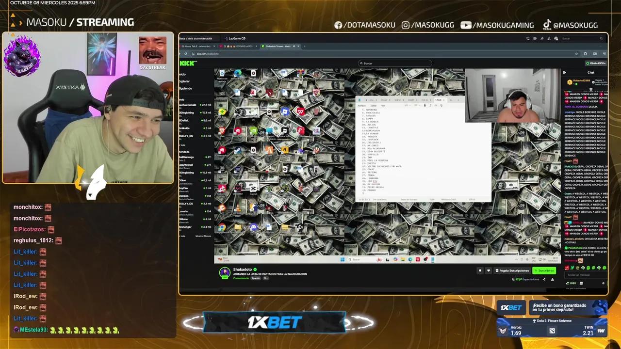The image size is (621, 349).
Task: Close the Shakadoto Stream browser tab
Action: pyautogui.click(x=298, y=46)
